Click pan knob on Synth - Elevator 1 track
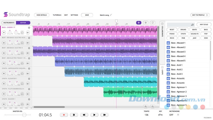 click(10, 84)
